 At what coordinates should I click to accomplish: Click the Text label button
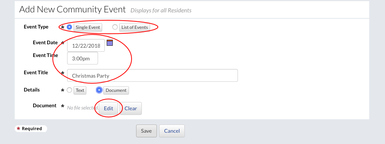click(x=80, y=90)
